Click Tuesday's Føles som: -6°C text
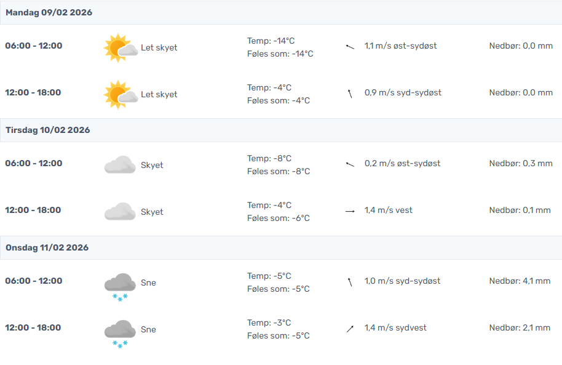The height and width of the screenshot is (365, 562). click(279, 218)
